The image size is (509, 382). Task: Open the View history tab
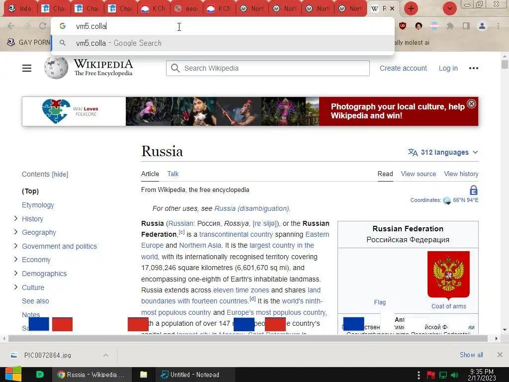pyautogui.click(x=461, y=174)
